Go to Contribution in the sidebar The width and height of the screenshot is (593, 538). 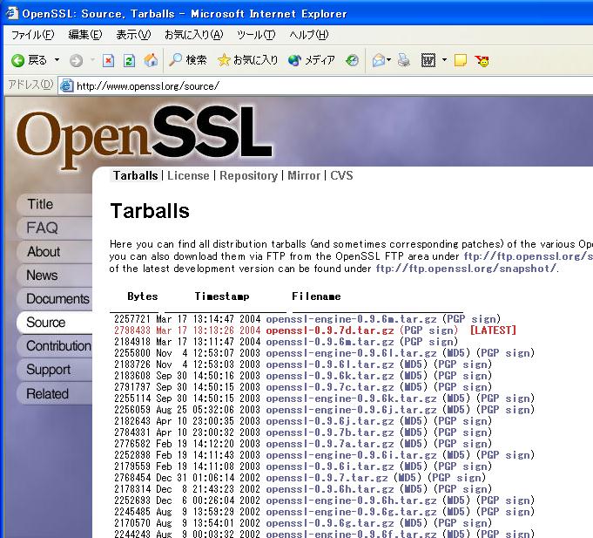[x=55, y=346]
